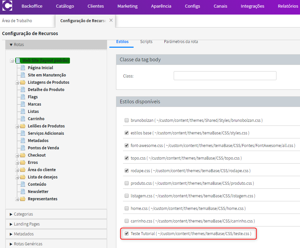Open the Backoffice menu
The height and width of the screenshot is (248, 300).
pos(32,6)
